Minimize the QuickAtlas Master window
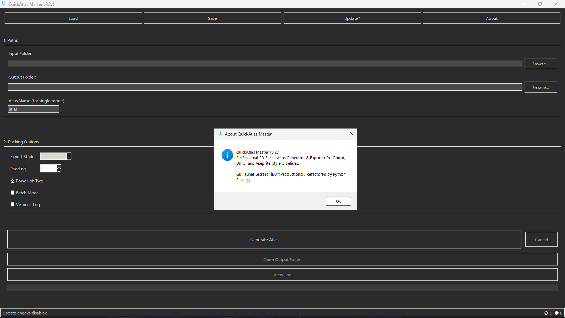 coord(524,4)
